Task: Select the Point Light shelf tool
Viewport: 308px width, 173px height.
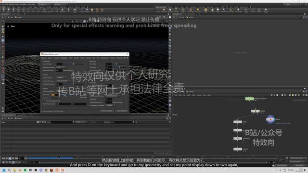Action: pos(164,10)
